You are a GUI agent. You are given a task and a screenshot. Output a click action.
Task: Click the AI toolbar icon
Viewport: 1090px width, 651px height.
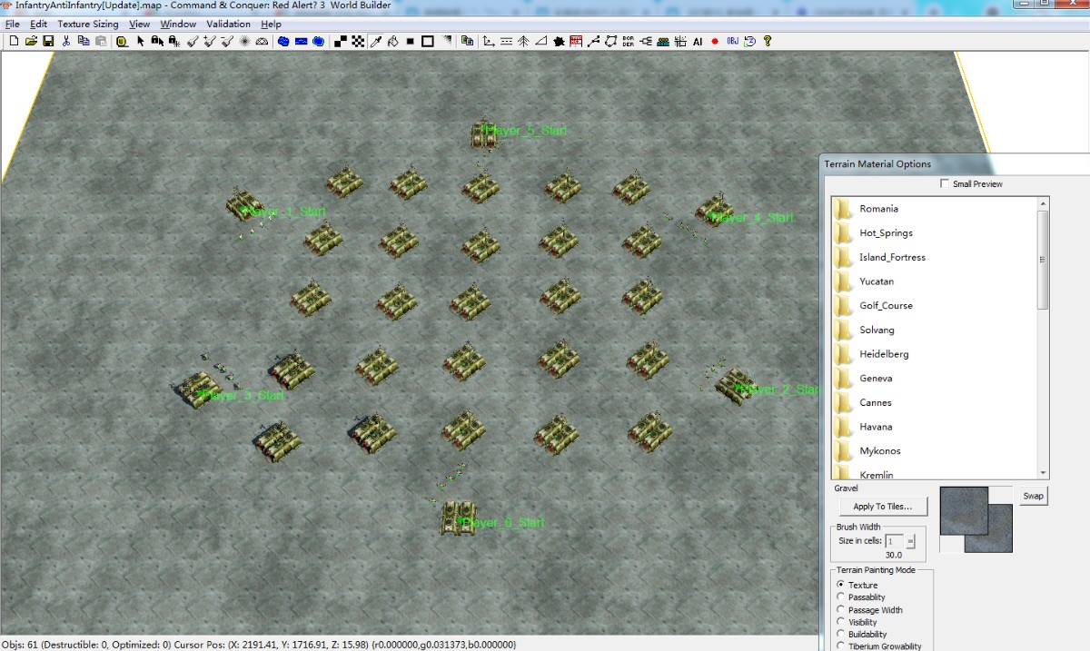pyautogui.click(x=698, y=41)
